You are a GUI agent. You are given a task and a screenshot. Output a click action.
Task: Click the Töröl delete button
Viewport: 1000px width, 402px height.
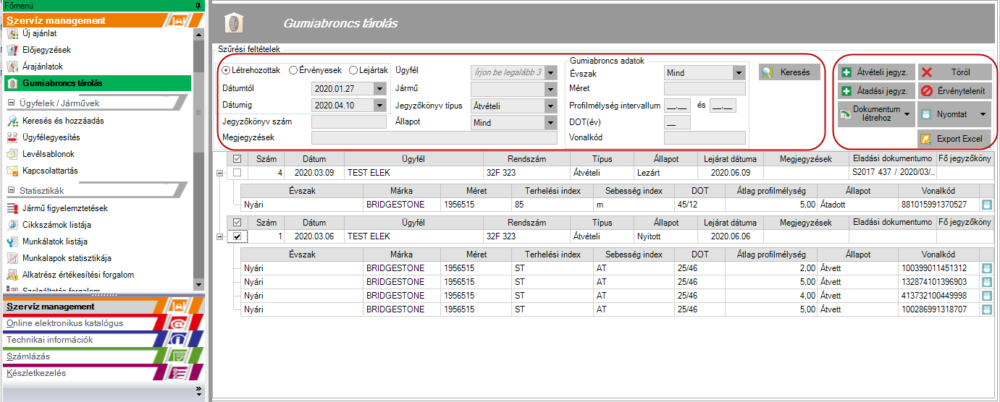(954, 72)
